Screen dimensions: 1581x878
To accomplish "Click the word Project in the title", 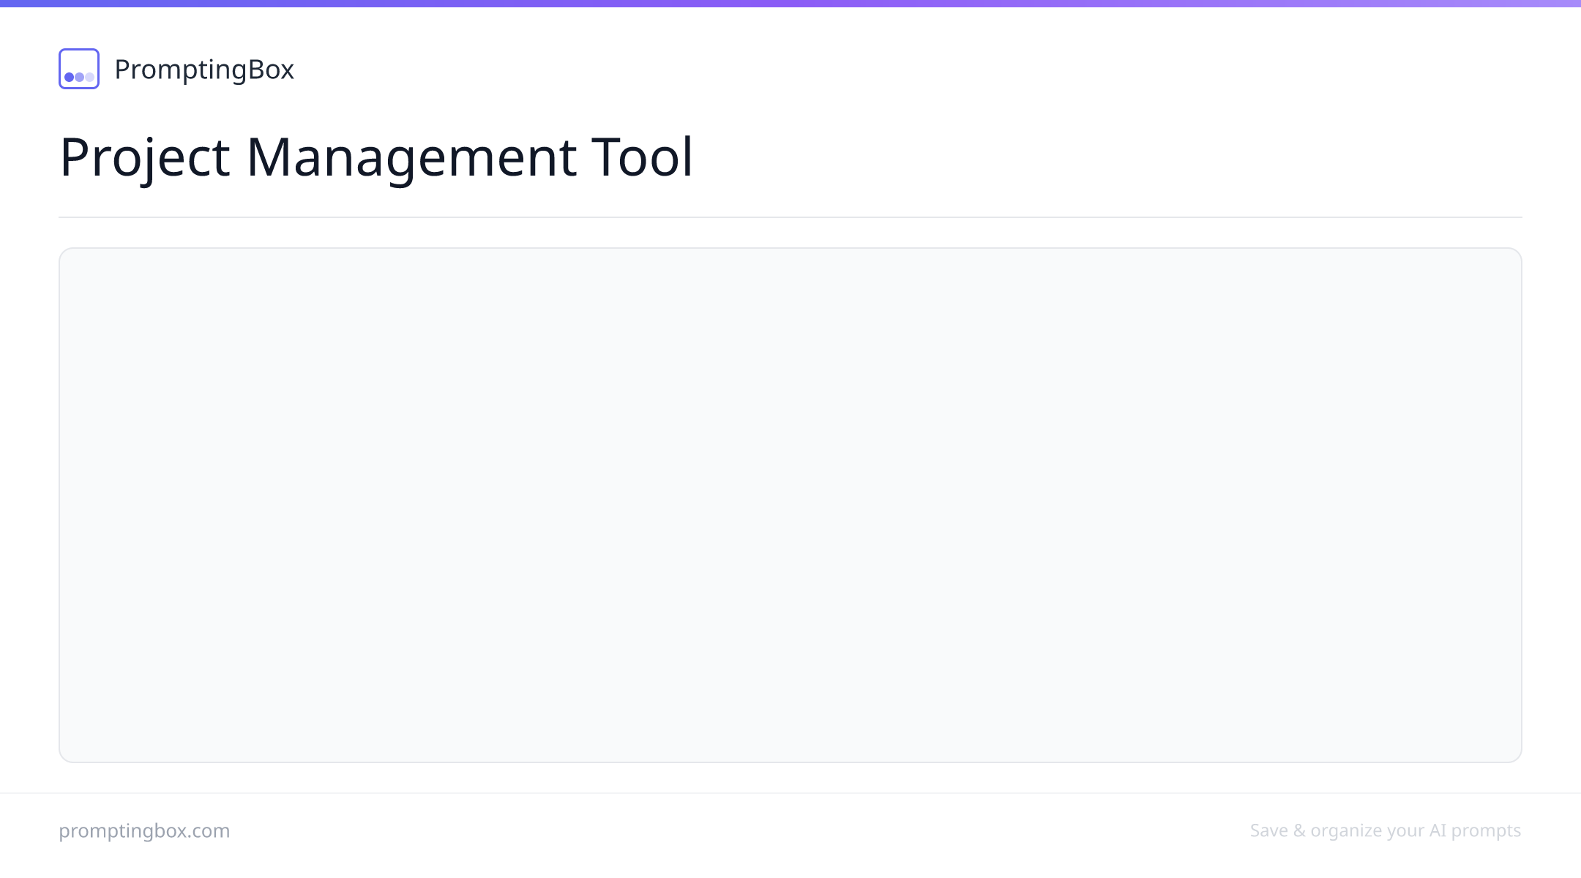I will (x=144, y=157).
